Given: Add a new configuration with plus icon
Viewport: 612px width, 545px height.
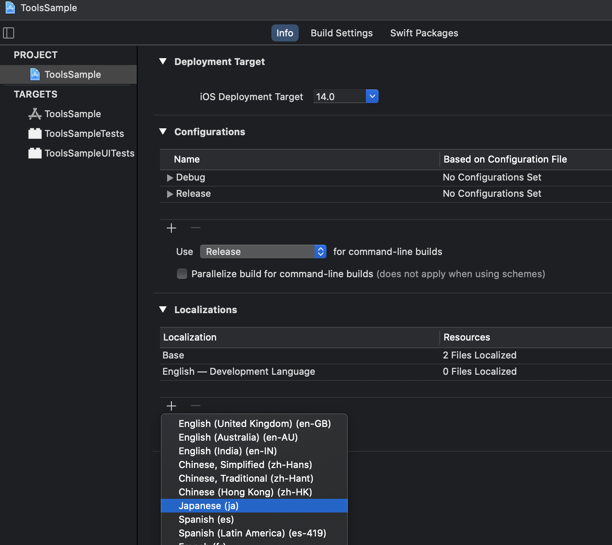Looking at the screenshot, I should (171, 228).
